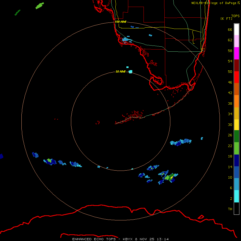This screenshot has height=241, width=241.
Task: Select the 22 legend value
Action: click(230, 146)
